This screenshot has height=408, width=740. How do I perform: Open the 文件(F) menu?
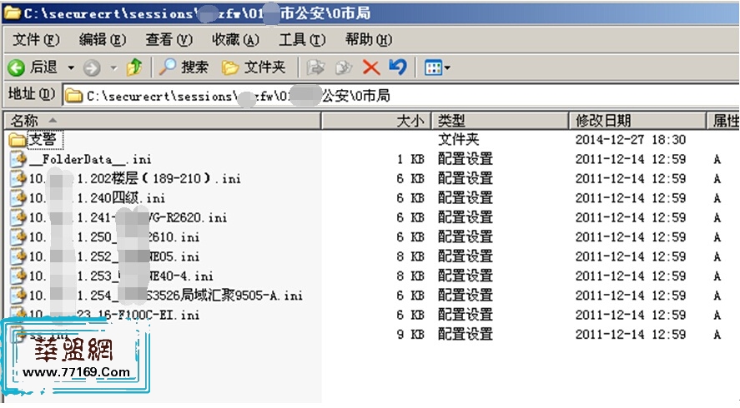pyautogui.click(x=36, y=40)
